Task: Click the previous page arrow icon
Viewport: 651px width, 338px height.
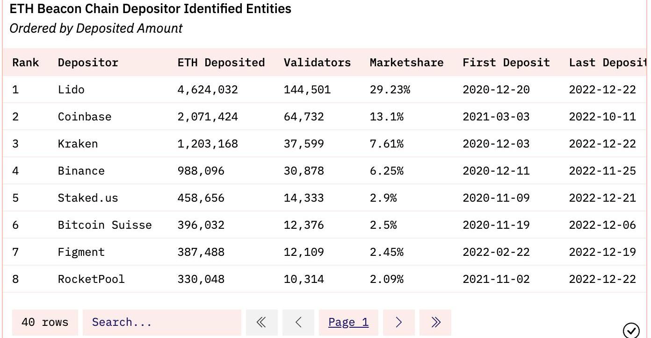Action: point(298,322)
